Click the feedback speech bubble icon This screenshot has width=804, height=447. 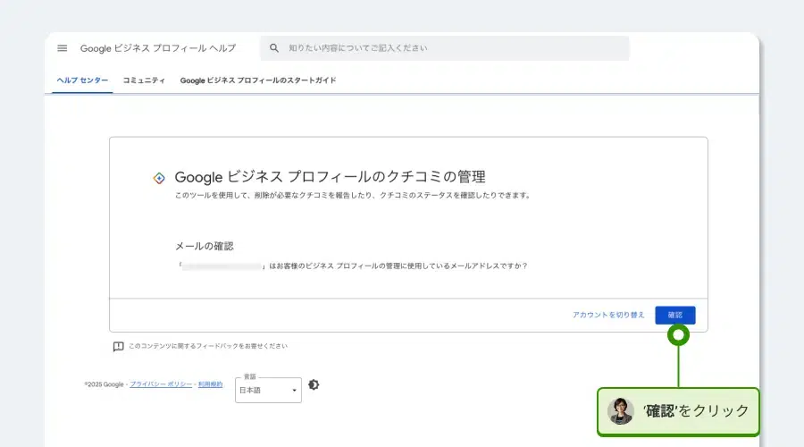click(118, 346)
